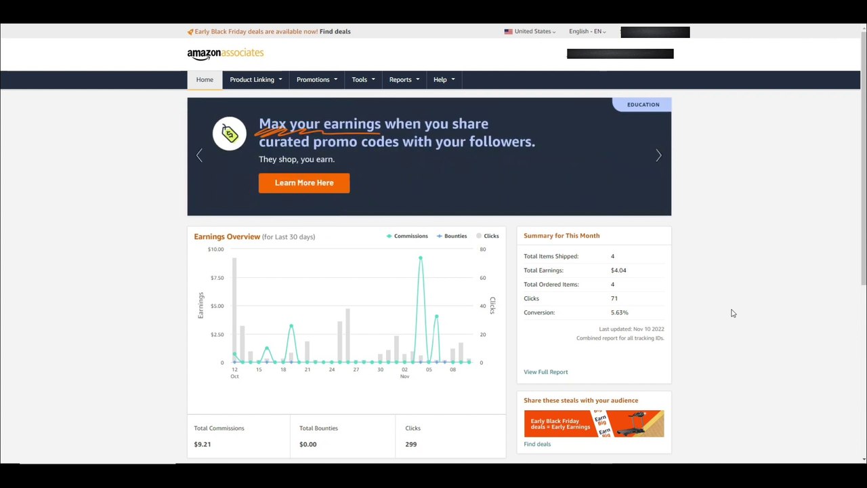Click the Total Items Shipped label
This screenshot has height=488, width=867.
pyautogui.click(x=551, y=256)
